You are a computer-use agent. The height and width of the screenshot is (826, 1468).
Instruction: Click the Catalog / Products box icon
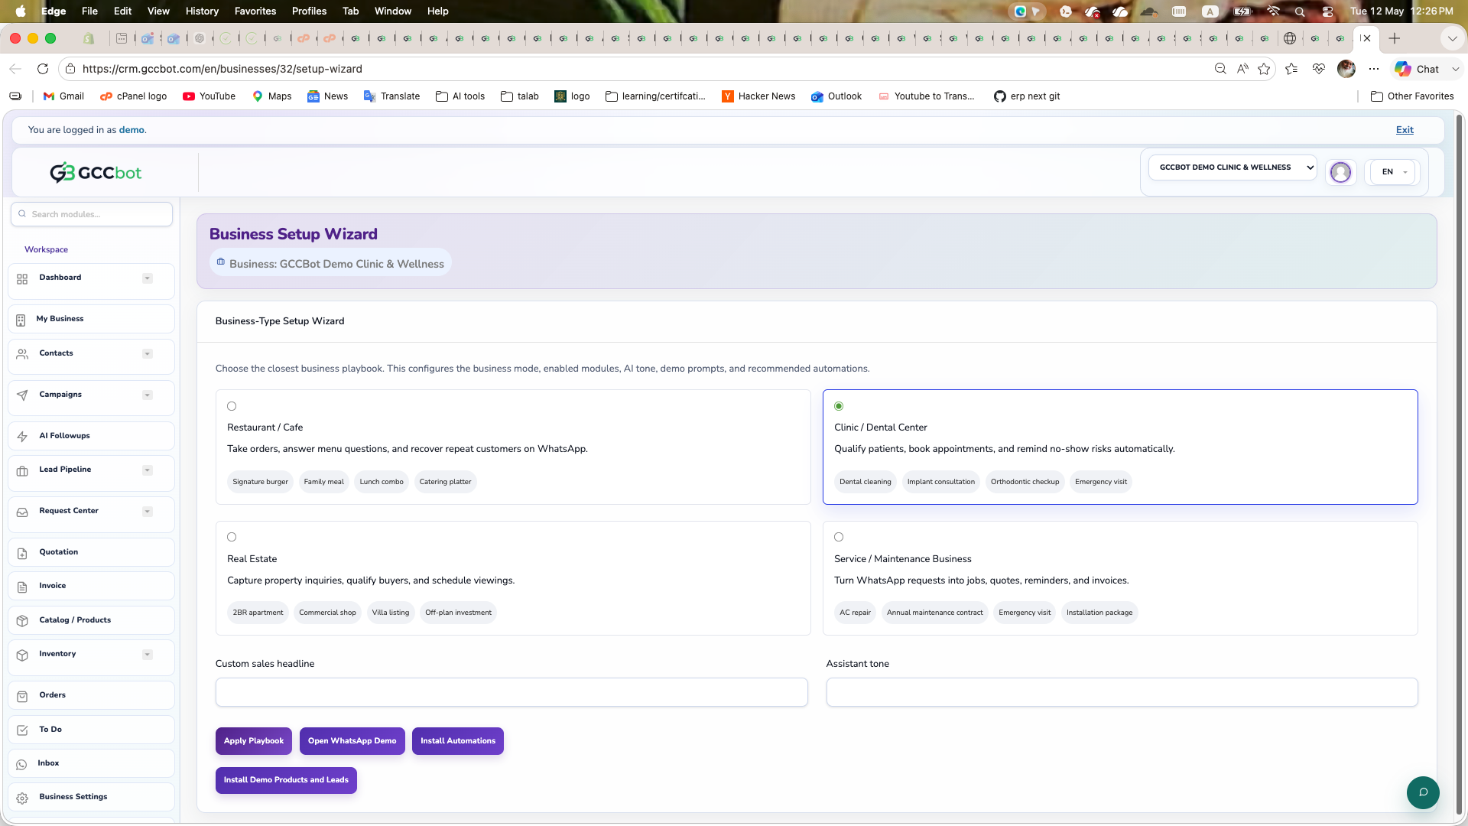[22, 621]
